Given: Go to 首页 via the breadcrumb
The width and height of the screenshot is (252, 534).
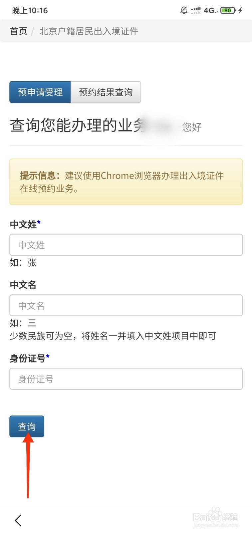Looking at the screenshot, I should (x=18, y=31).
